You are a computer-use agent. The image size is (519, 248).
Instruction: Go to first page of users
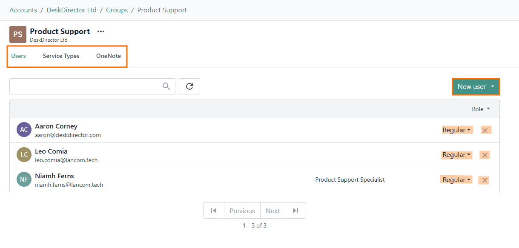[214, 211]
